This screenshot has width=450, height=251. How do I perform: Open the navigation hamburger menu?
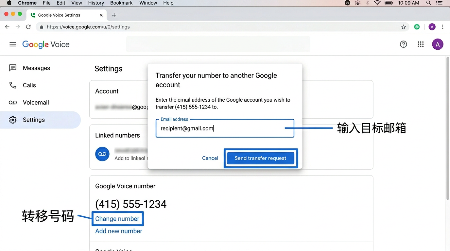click(13, 44)
